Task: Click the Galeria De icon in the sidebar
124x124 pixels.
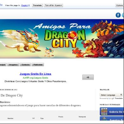Action: [104, 112]
